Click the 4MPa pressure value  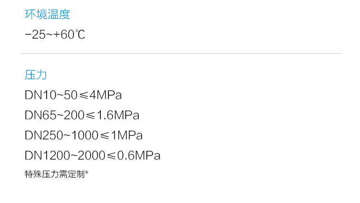106,95
